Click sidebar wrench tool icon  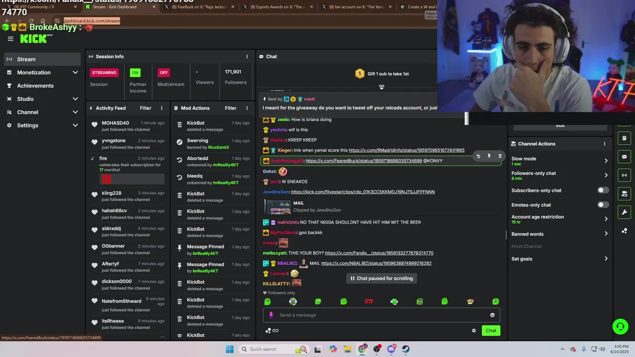point(624,212)
